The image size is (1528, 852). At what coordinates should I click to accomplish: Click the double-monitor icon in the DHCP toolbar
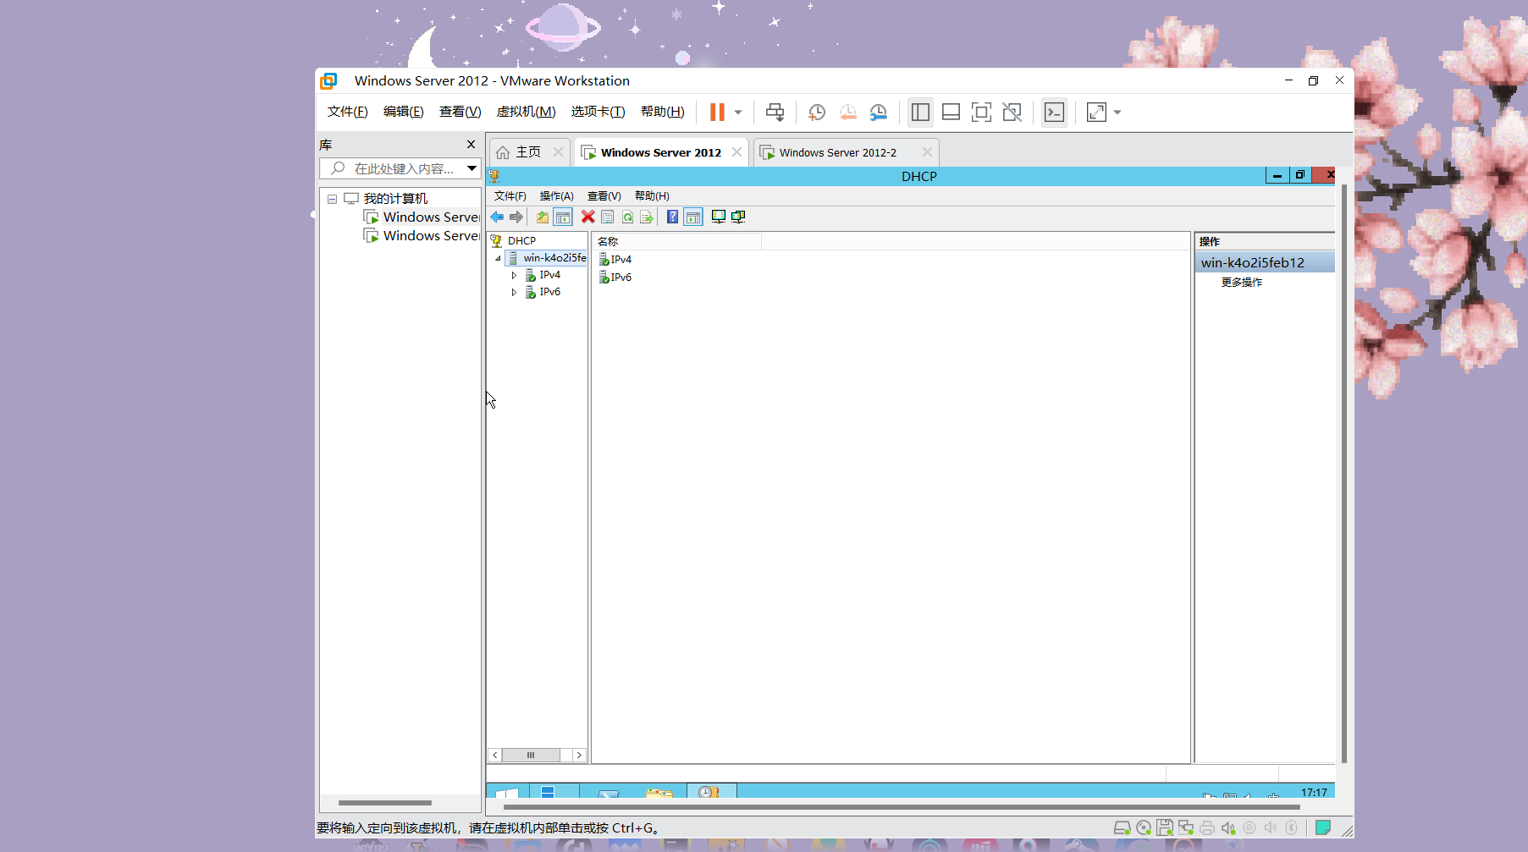738,217
